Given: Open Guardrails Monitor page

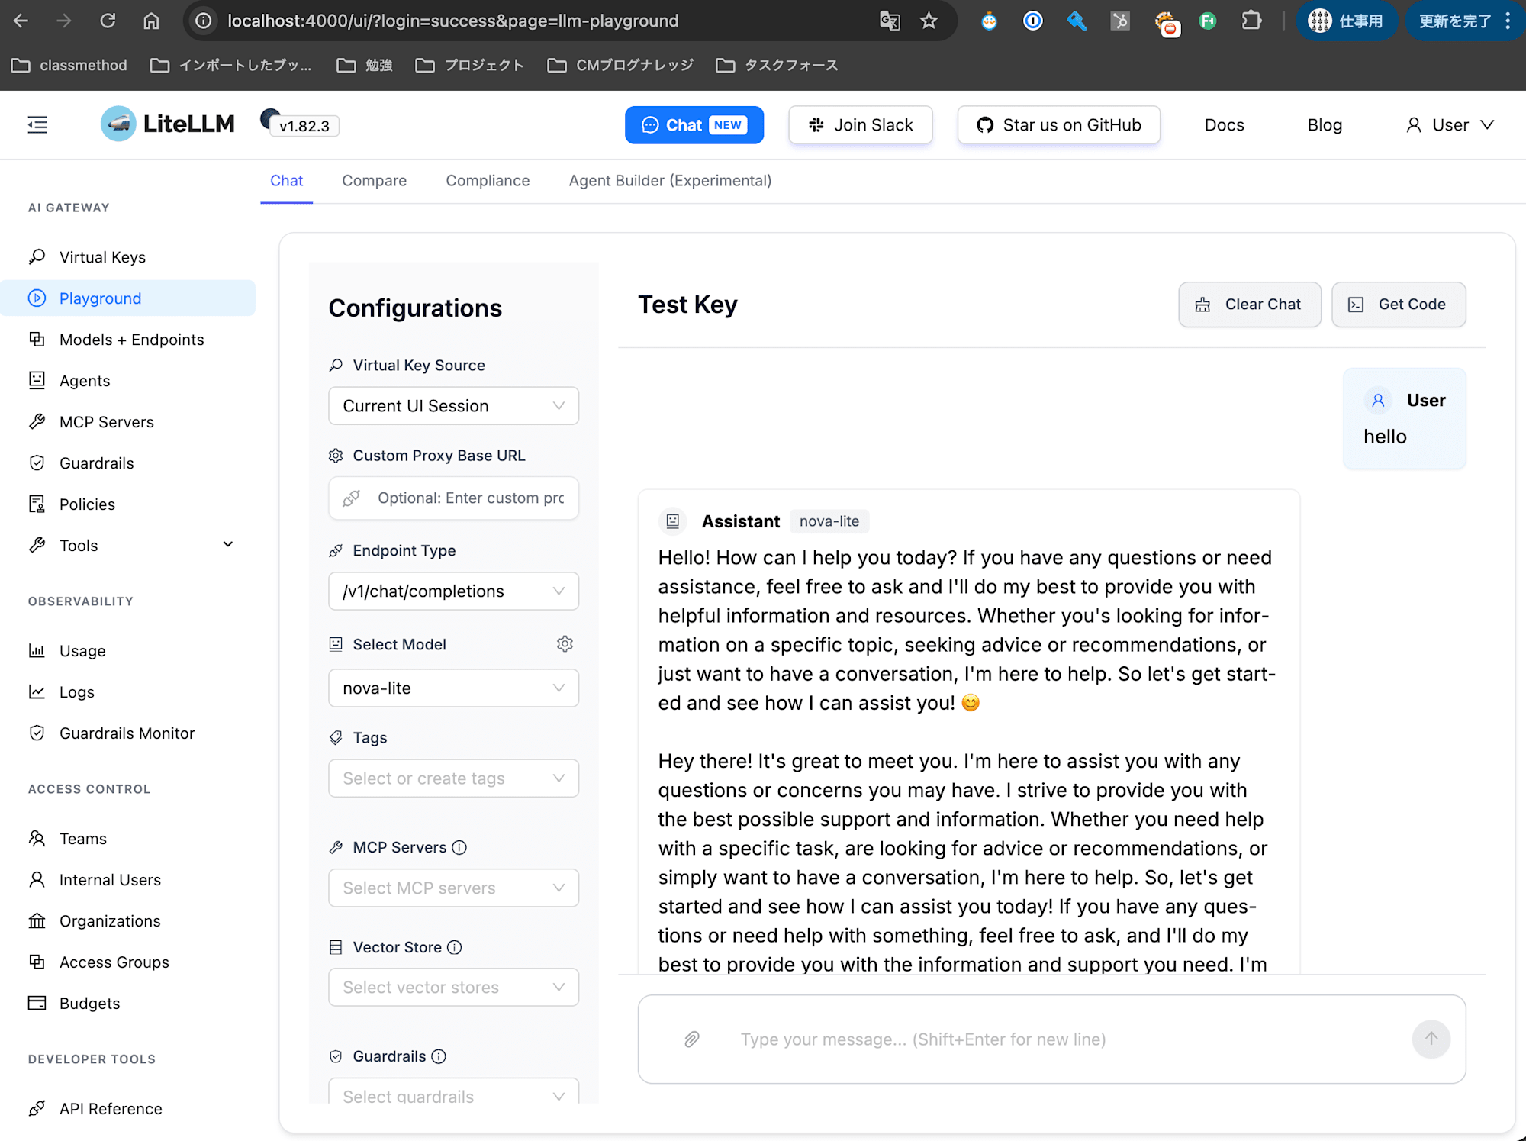Looking at the screenshot, I should click(x=127, y=733).
